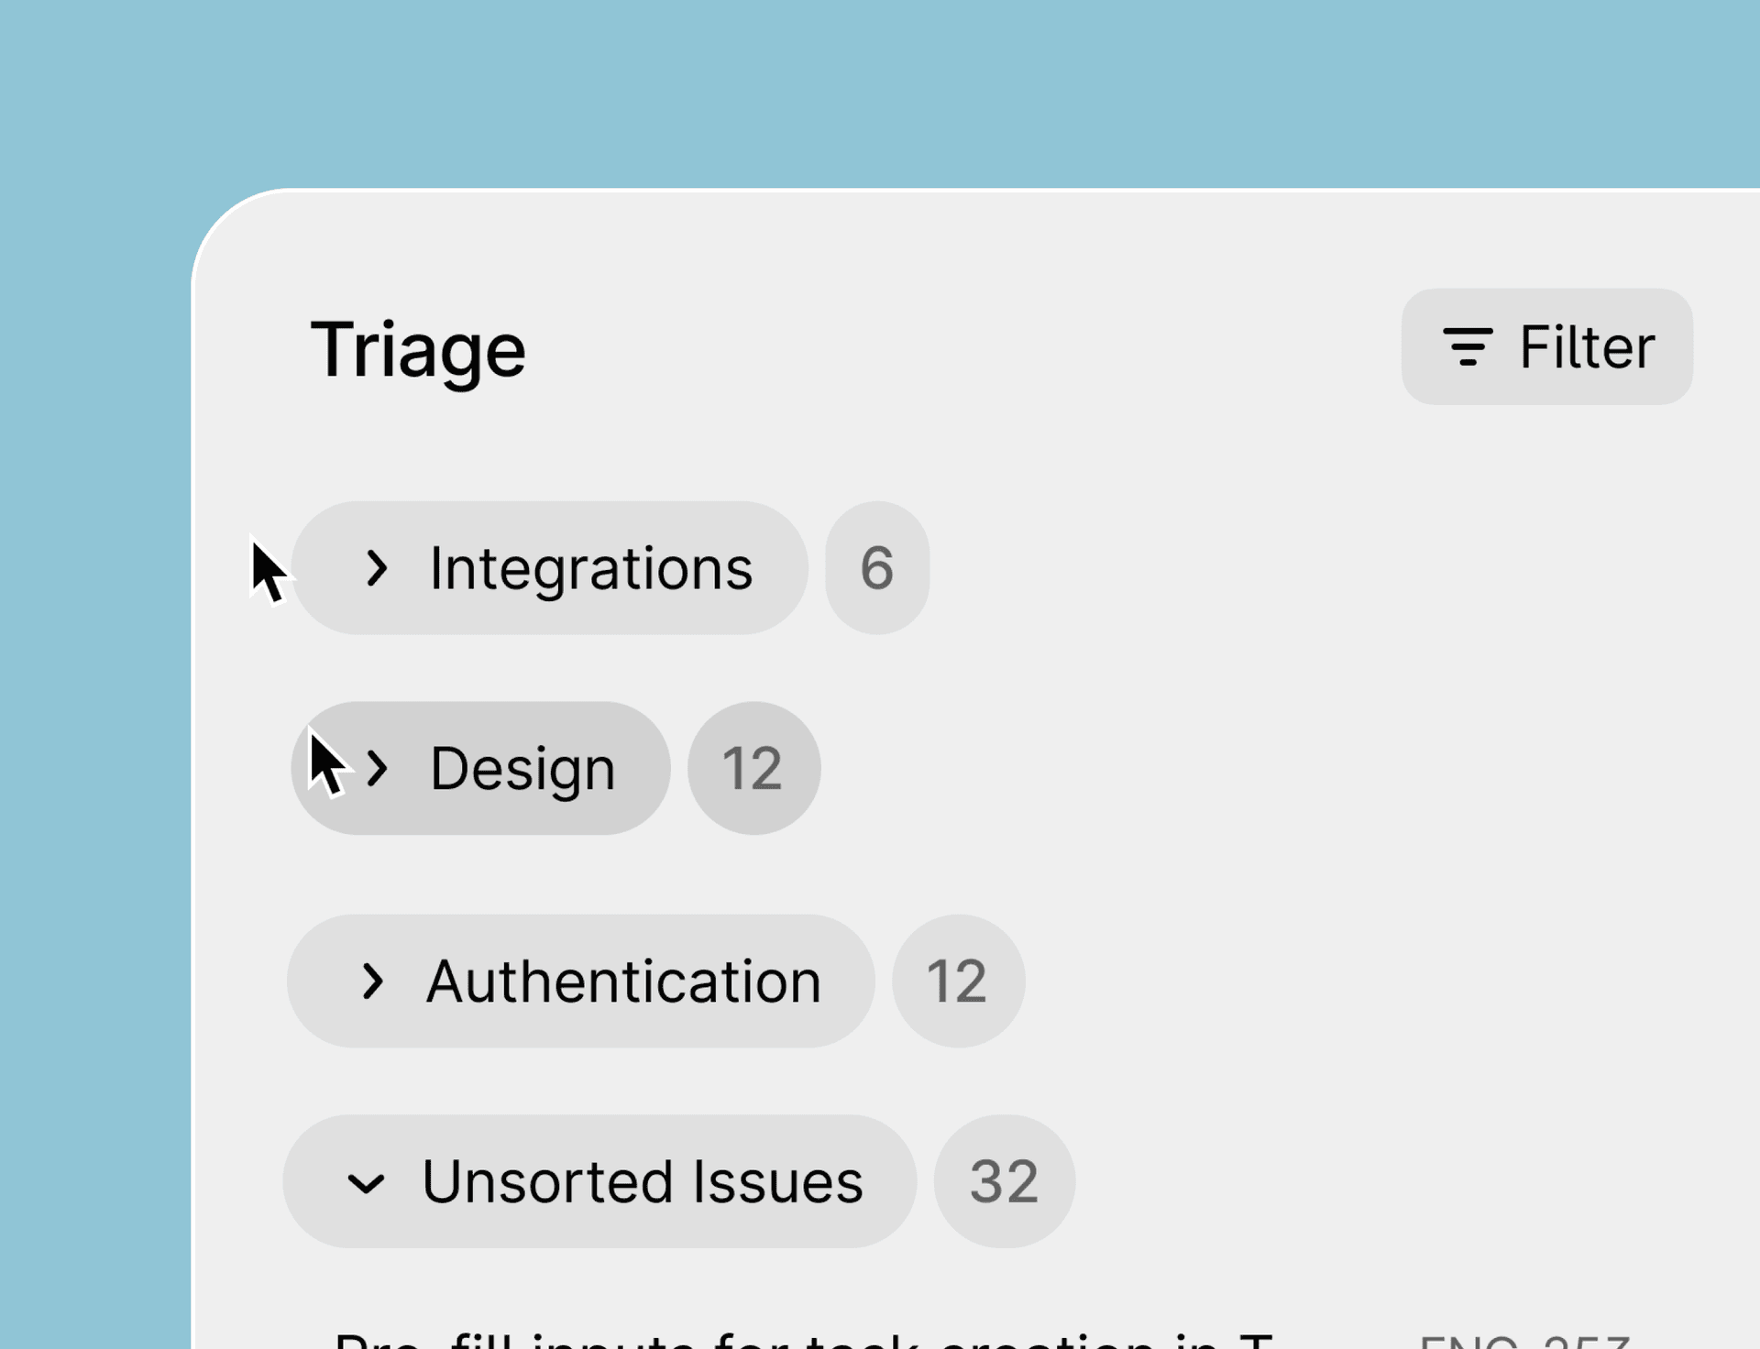This screenshot has height=1349, width=1760.
Task: Select the Design group label
Action: [522, 769]
